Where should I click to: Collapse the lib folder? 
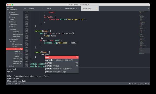pos(11,41)
